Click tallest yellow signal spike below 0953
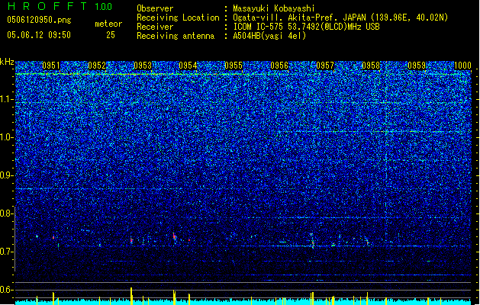 131,296
